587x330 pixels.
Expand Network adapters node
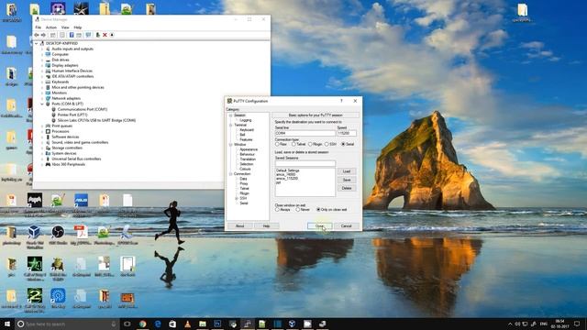42,98
